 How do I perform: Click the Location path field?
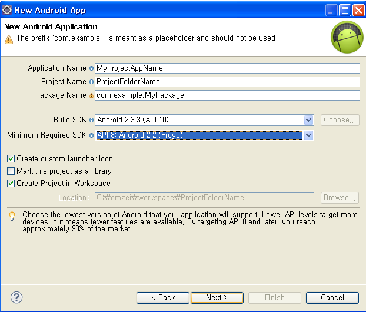tap(204, 198)
